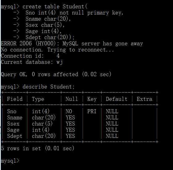This screenshot has width=173, height=170.
Task: Select the Default column header
Action: pyautogui.click(x=116, y=99)
